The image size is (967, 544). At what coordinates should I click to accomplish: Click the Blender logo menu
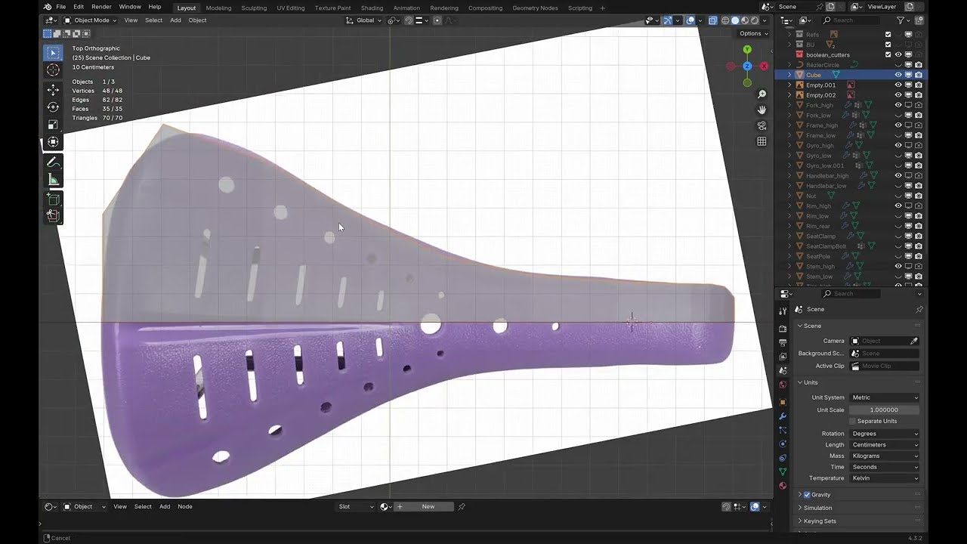tap(48, 7)
